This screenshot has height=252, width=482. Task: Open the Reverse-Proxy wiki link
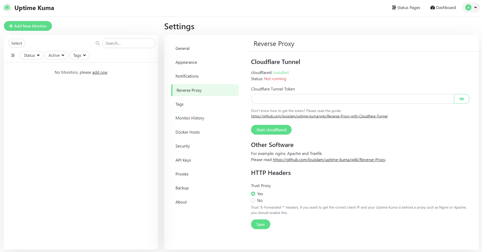click(329, 160)
